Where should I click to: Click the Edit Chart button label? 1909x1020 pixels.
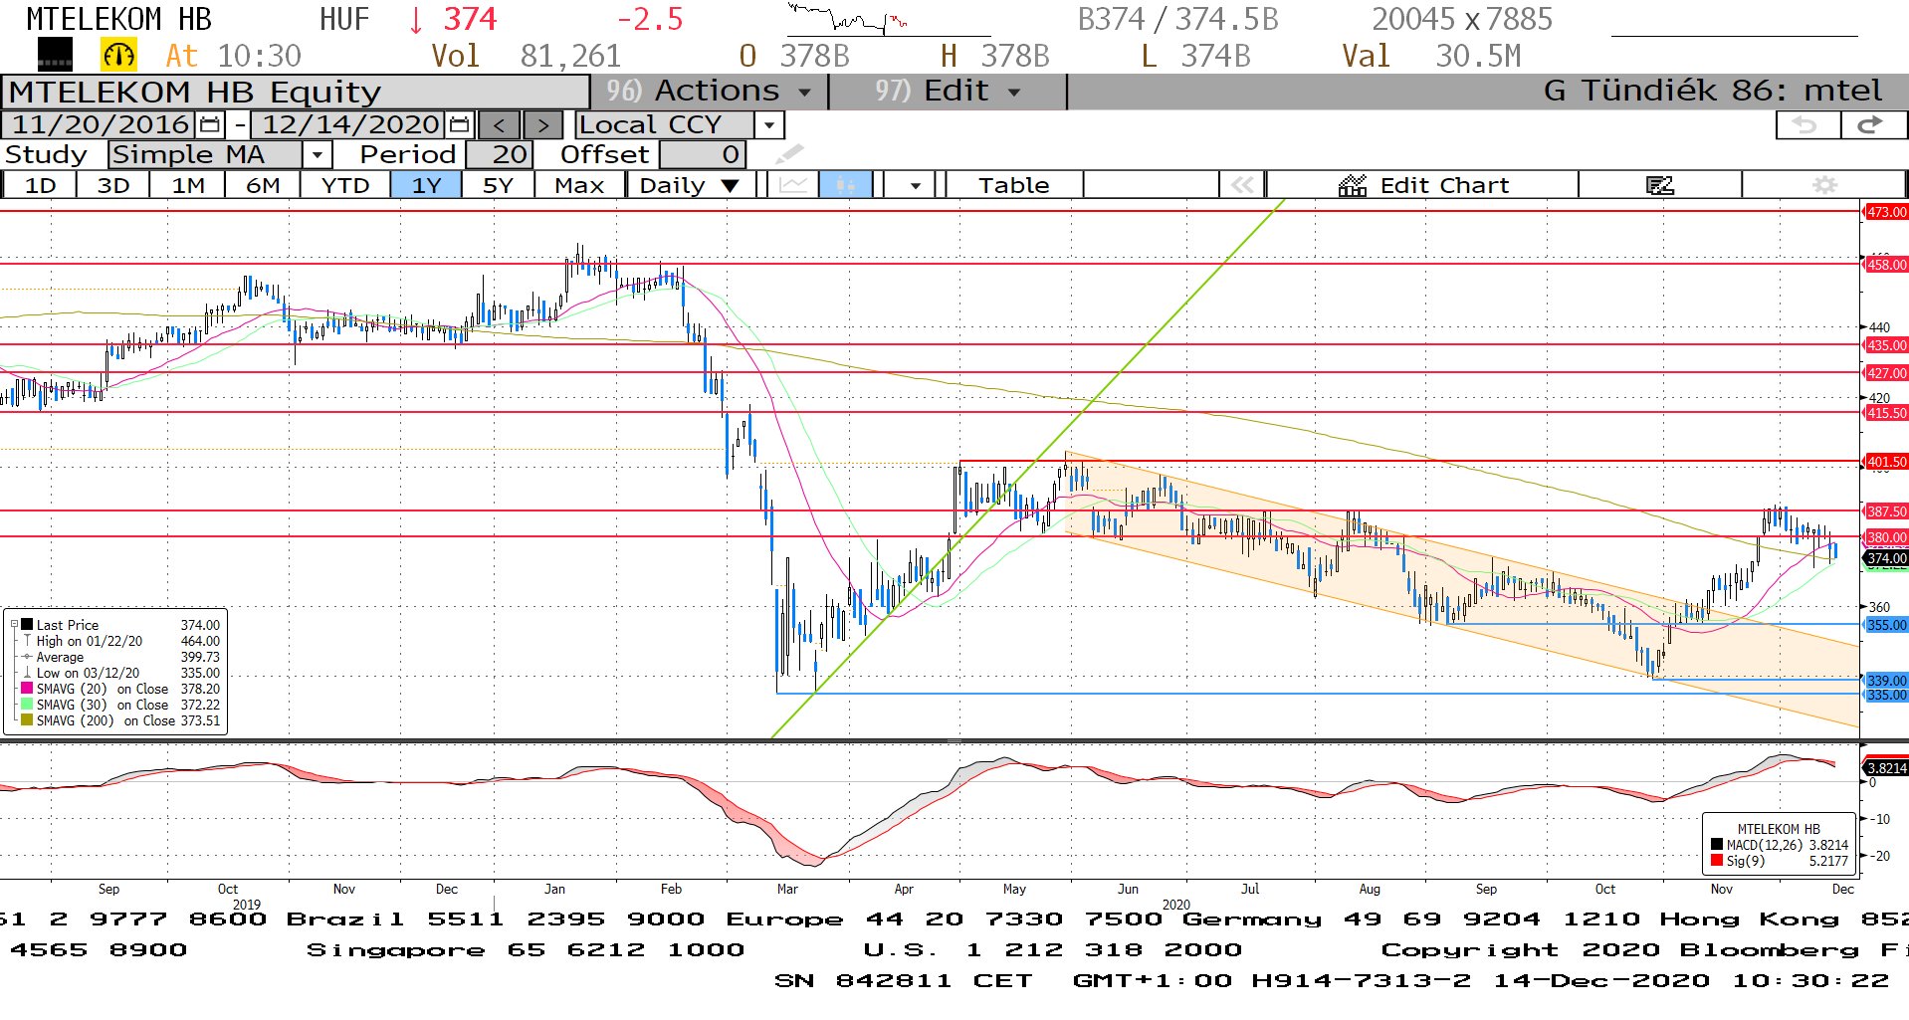click(1444, 185)
